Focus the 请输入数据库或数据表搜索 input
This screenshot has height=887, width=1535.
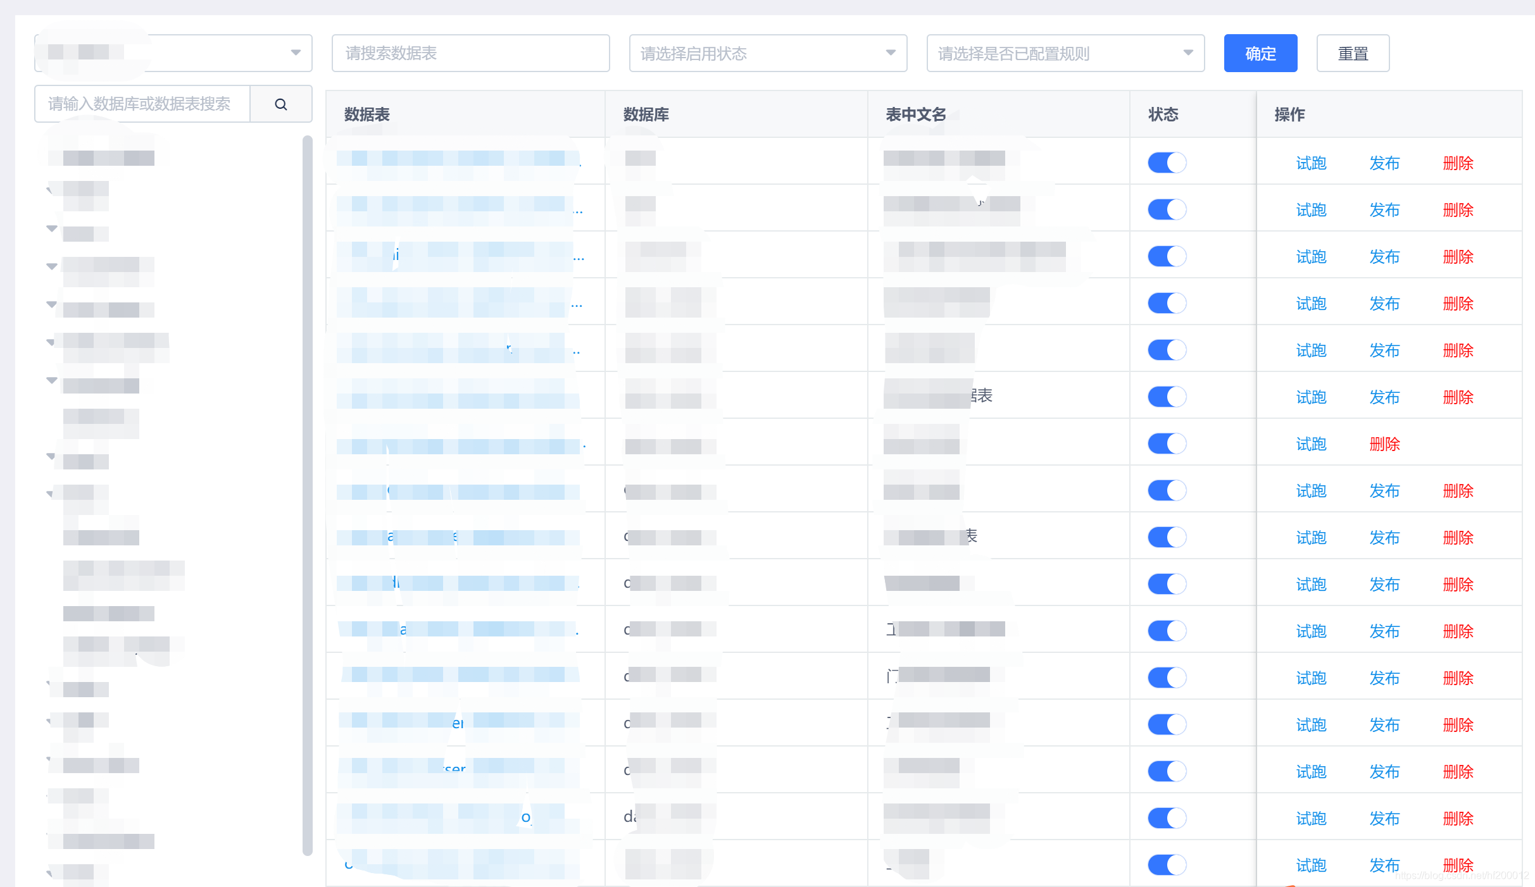(x=142, y=104)
